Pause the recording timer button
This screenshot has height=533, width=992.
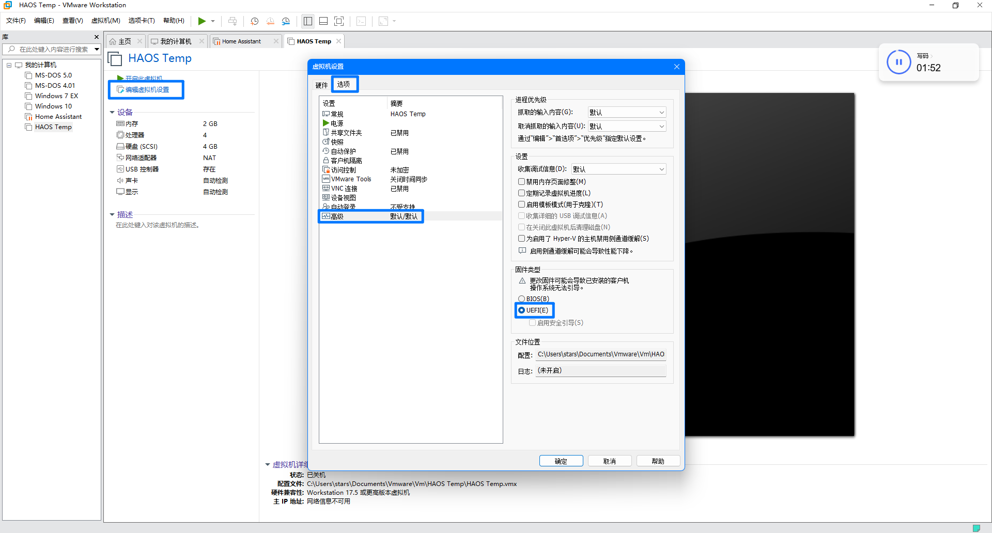tap(898, 62)
